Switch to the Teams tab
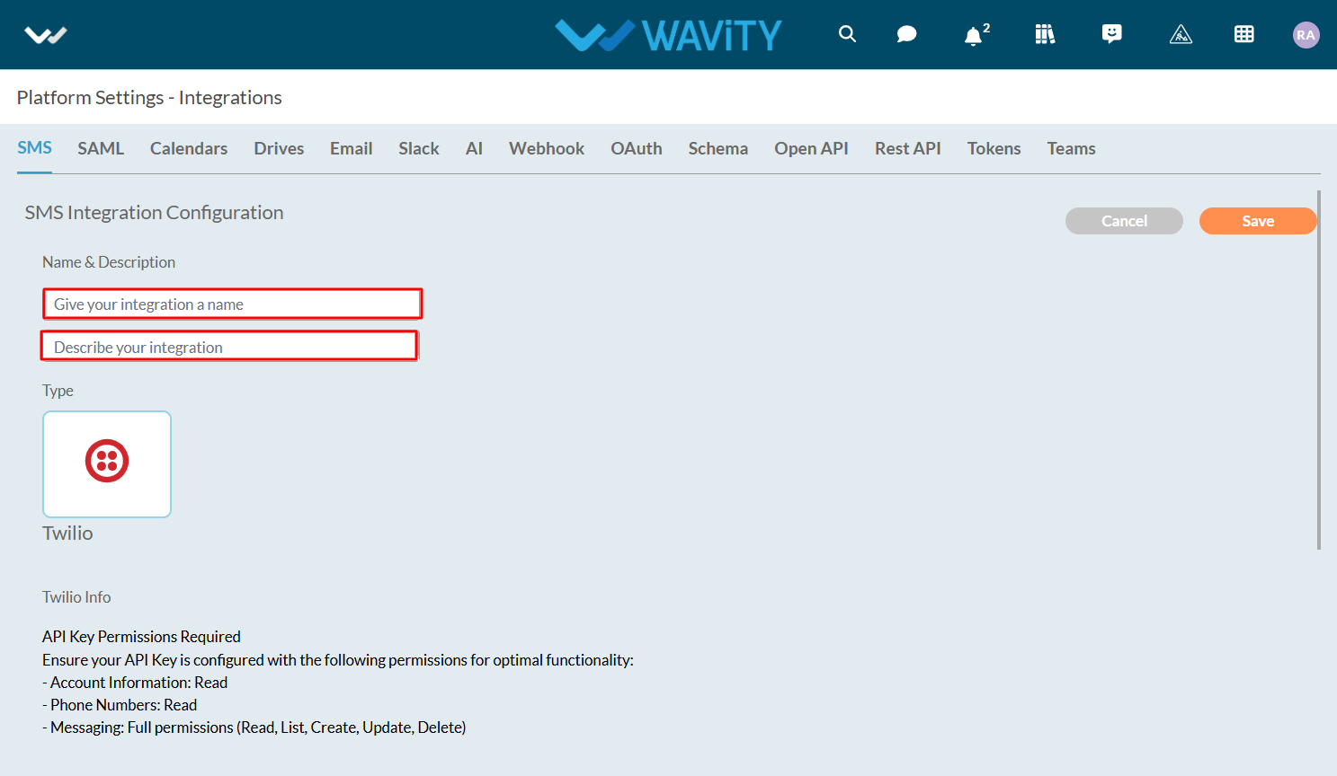The width and height of the screenshot is (1337, 776). 1071,148
